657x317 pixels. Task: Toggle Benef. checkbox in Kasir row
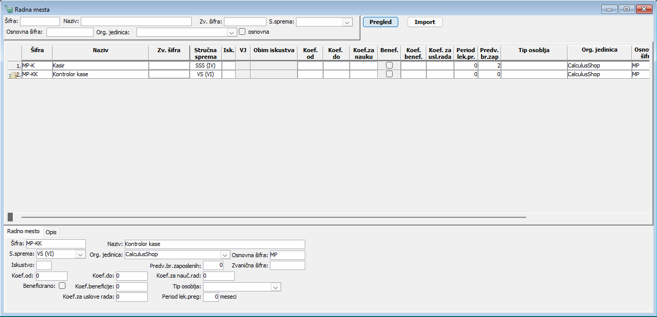tap(389, 65)
